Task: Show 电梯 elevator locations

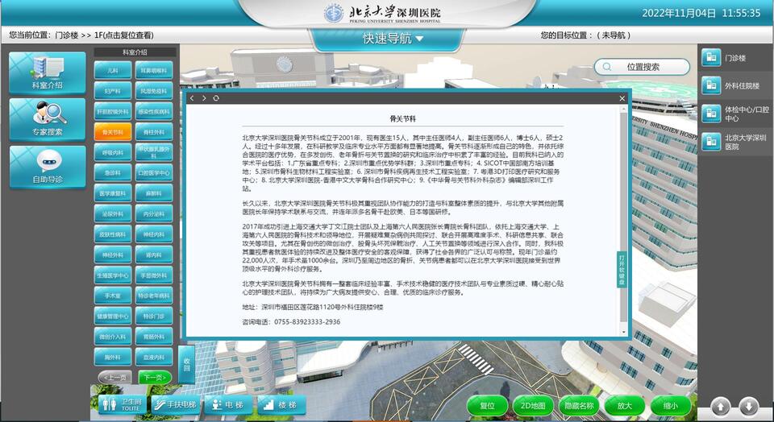Action: coord(227,404)
